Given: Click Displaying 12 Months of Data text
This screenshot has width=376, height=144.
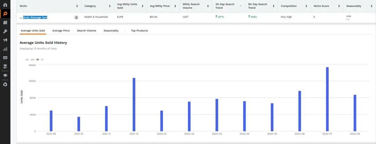Looking at the screenshot, I should tap(38, 49).
